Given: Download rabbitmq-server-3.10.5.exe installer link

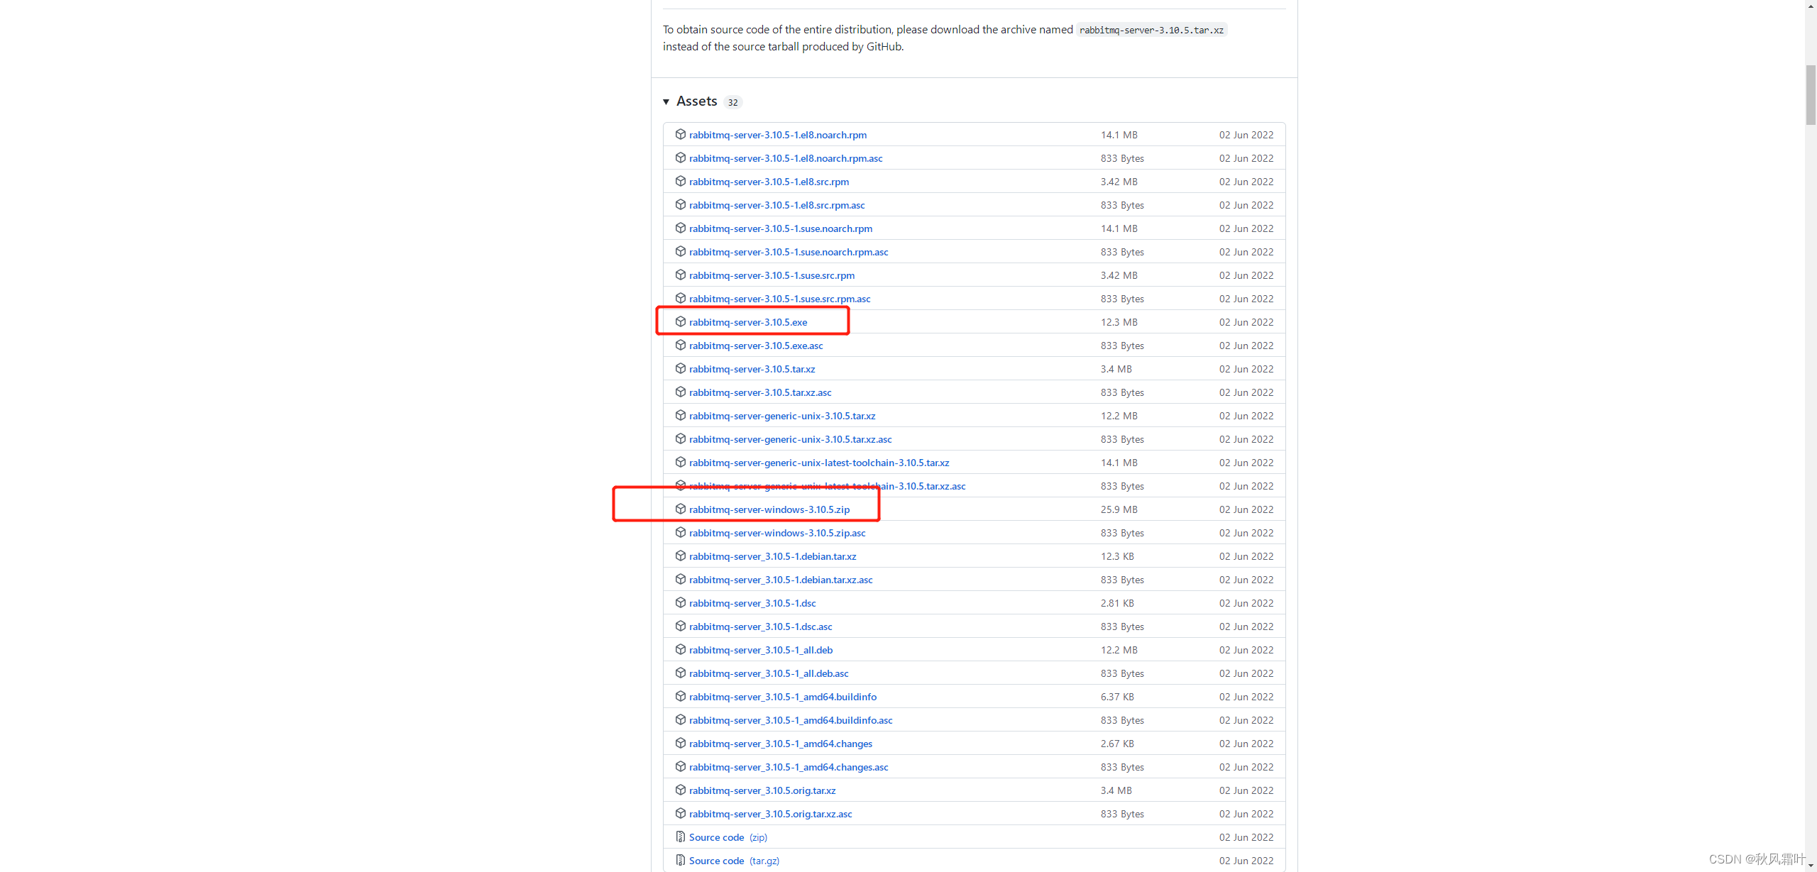Looking at the screenshot, I should tap(747, 322).
